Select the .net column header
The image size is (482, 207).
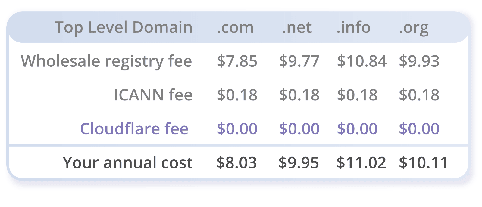(297, 27)
